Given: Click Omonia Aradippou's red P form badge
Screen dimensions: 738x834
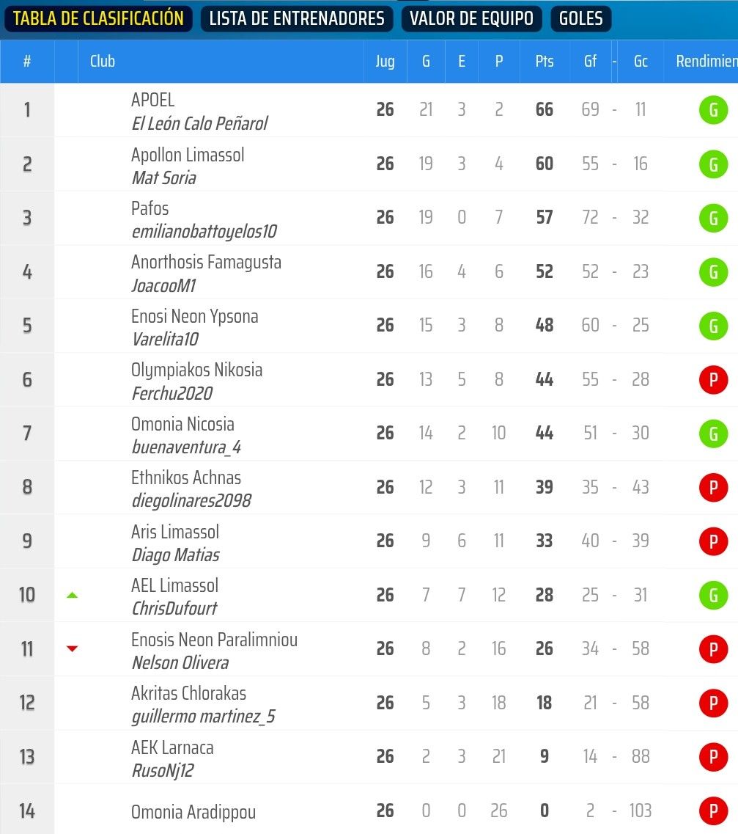Looking at the screenshot, I should pyautogui.click(x=713, y=811).
